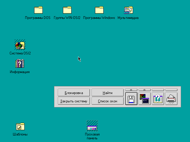
Task: Open the Информация books icon
Action: [x=20, y=64]
